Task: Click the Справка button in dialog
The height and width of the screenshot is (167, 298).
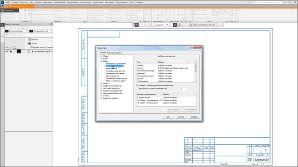Action: (x=194, y=117)
